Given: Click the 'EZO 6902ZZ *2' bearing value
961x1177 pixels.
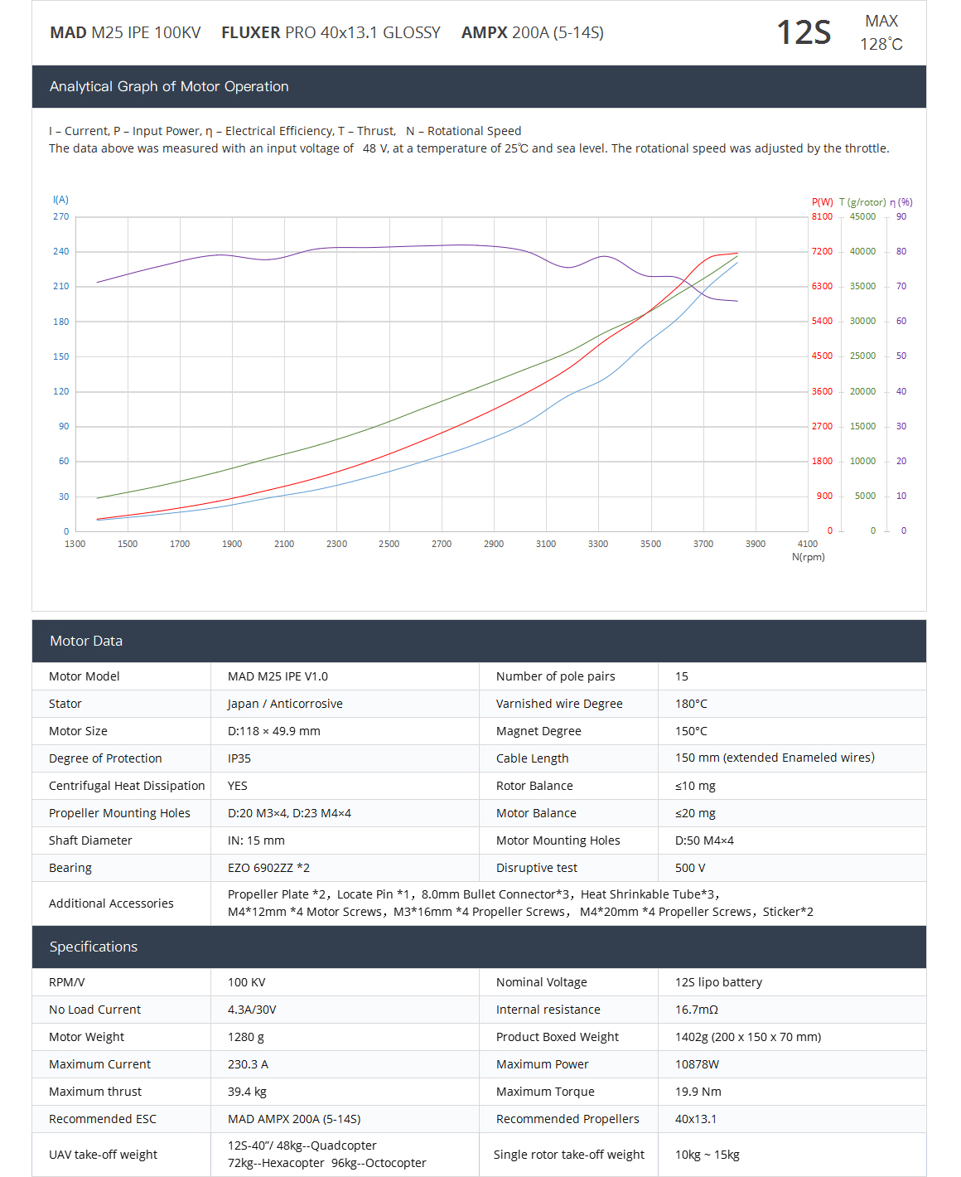Looking at the screenshot, I should pyautogui.click(x=268, y=868).
